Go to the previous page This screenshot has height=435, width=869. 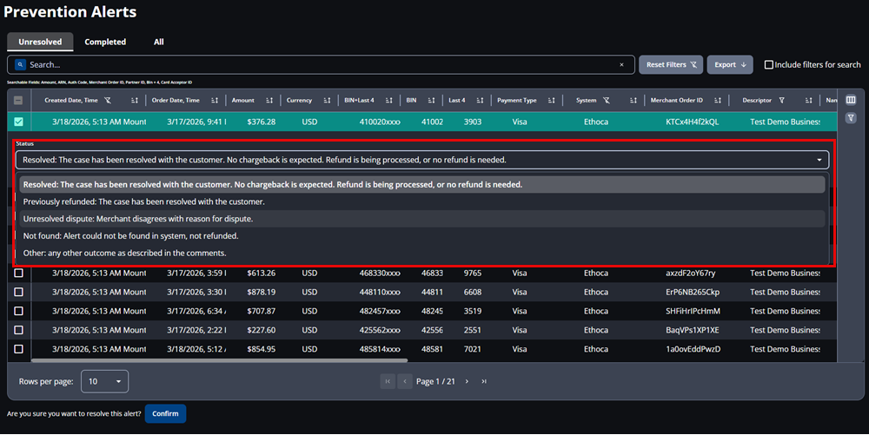click(x=405, y=381)
